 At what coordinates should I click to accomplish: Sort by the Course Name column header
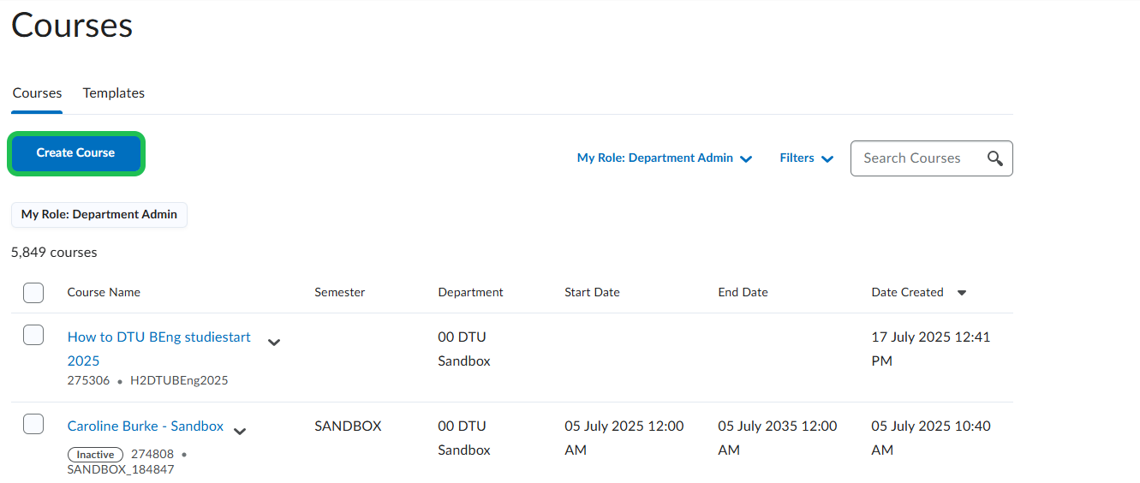click(104, 293)
